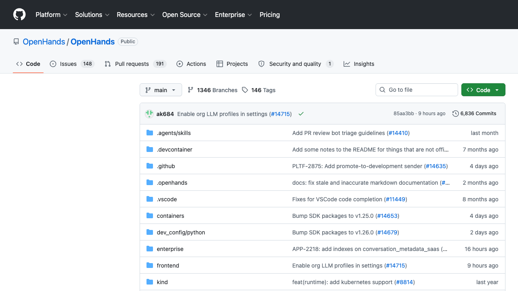Open the OpenHands organization link
The image size is (518, 291).
click(x=44, y=42)
